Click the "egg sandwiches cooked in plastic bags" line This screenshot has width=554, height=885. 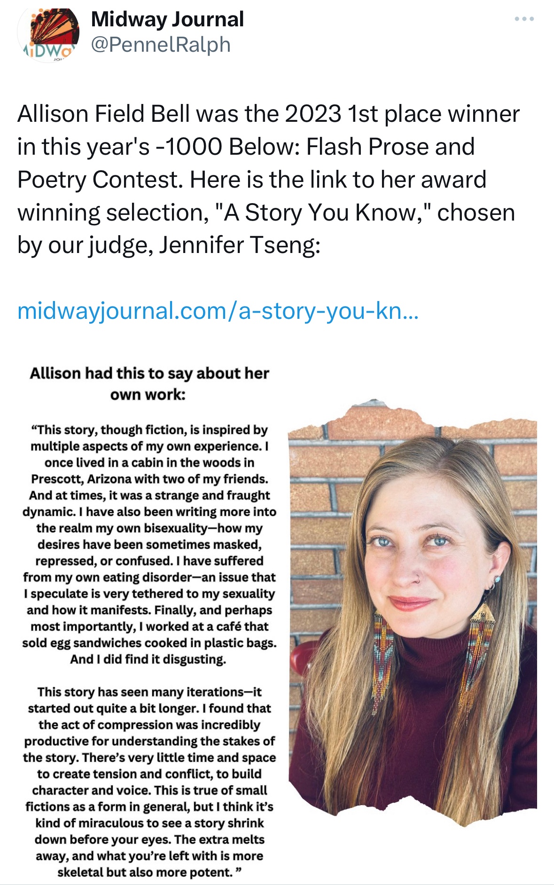point(149,643)
